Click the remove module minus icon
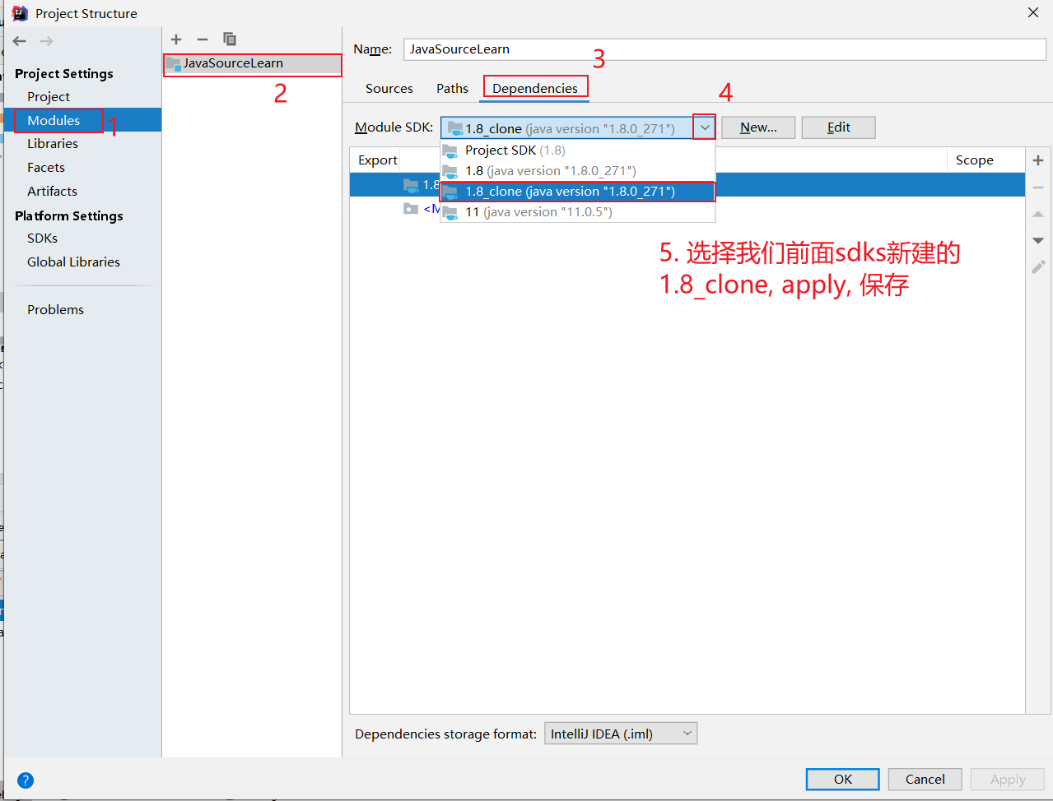Image resolution: width=1053 pixels, height=801 pixels. pyautogui.click(x=203, y=39)
